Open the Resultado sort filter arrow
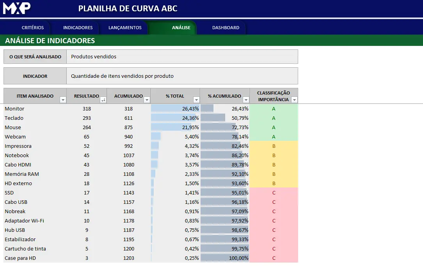Image resolution: width=423 pixels, height=268 pixels. [103, 100]
